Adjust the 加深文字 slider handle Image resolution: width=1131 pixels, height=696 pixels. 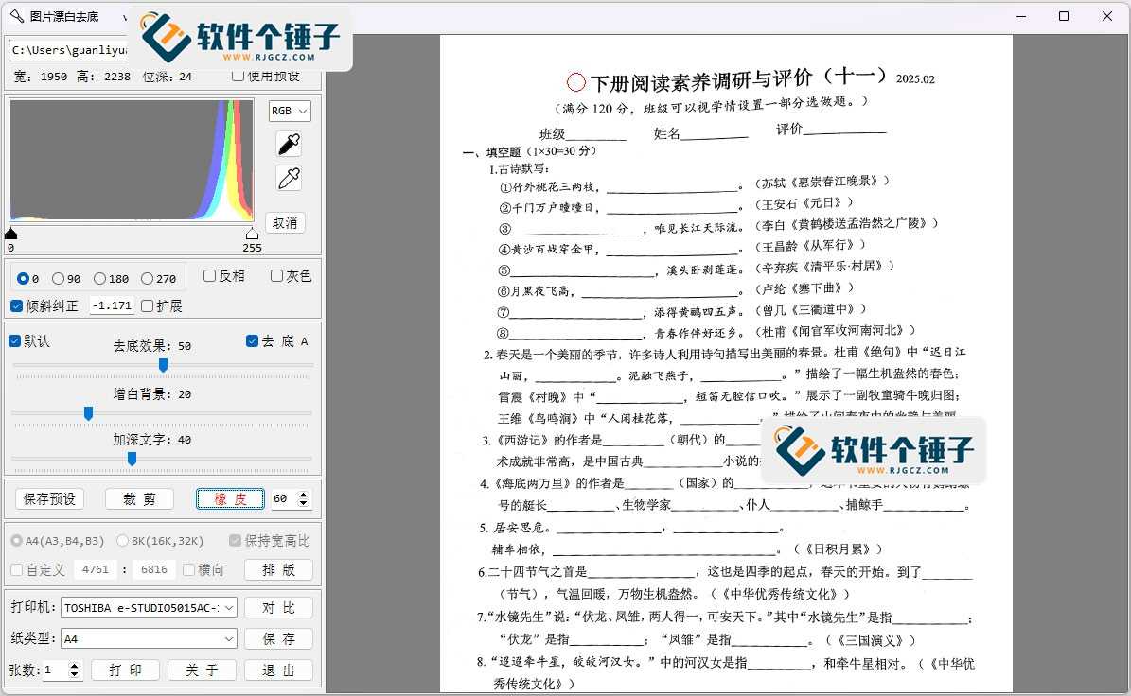point(132,459)
